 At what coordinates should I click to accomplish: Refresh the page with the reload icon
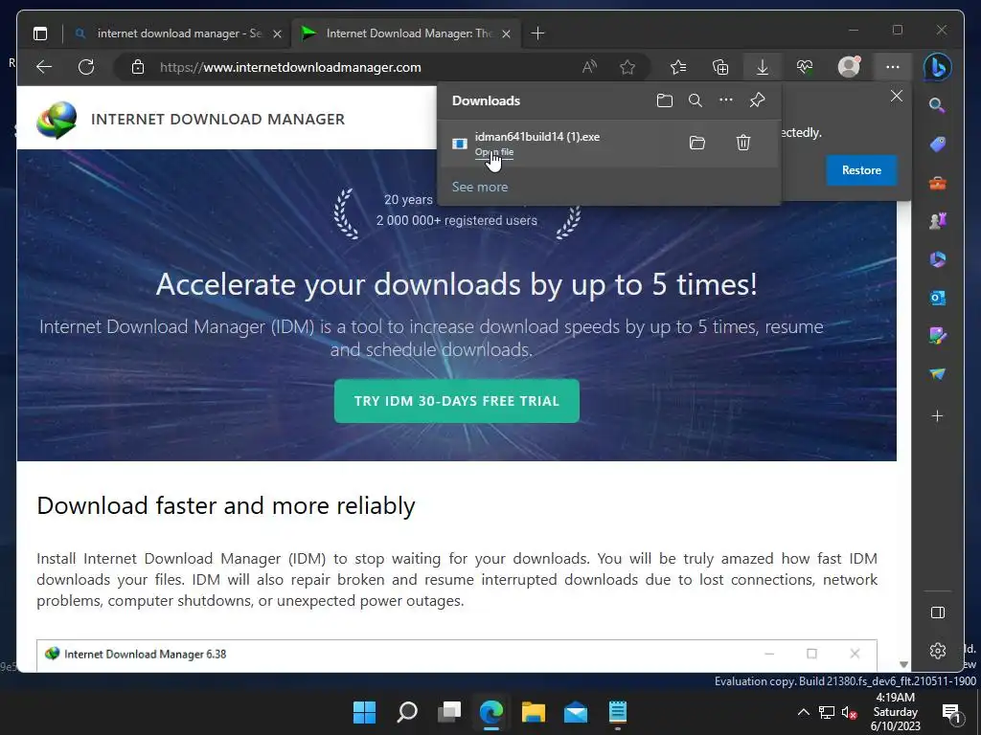pyautogui.click(x=86, y=67)
